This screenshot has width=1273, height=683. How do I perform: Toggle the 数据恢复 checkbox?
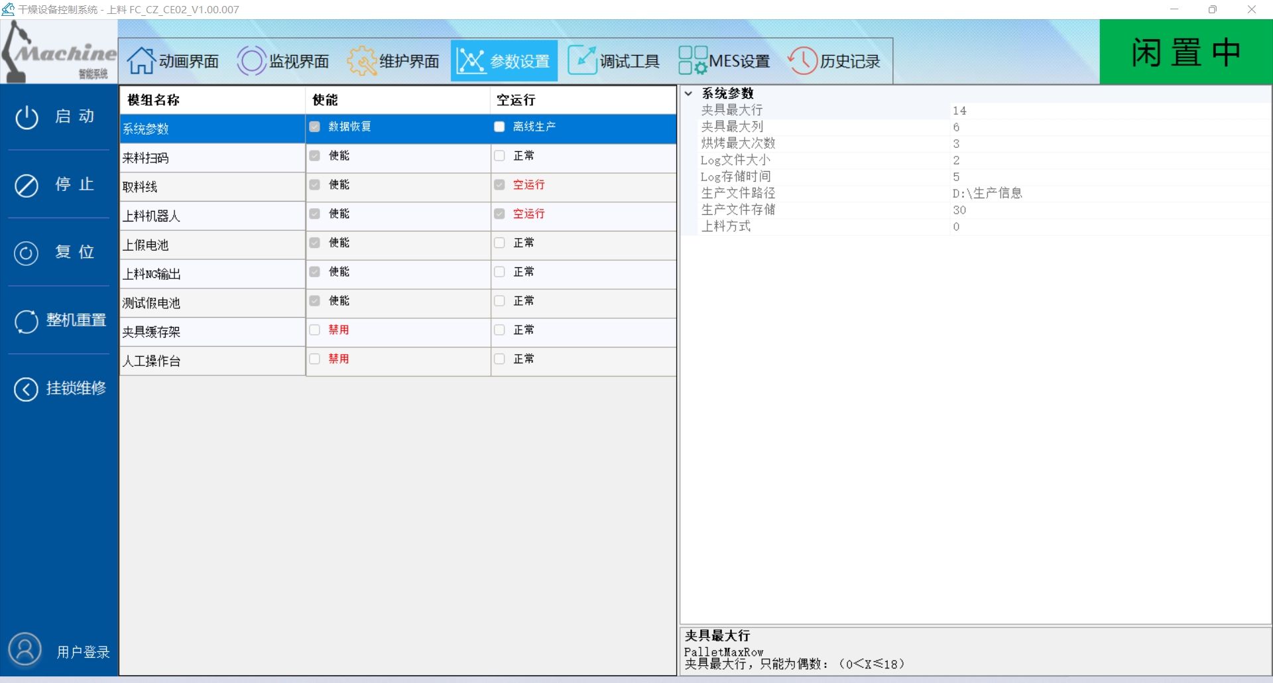pos(315,127)
